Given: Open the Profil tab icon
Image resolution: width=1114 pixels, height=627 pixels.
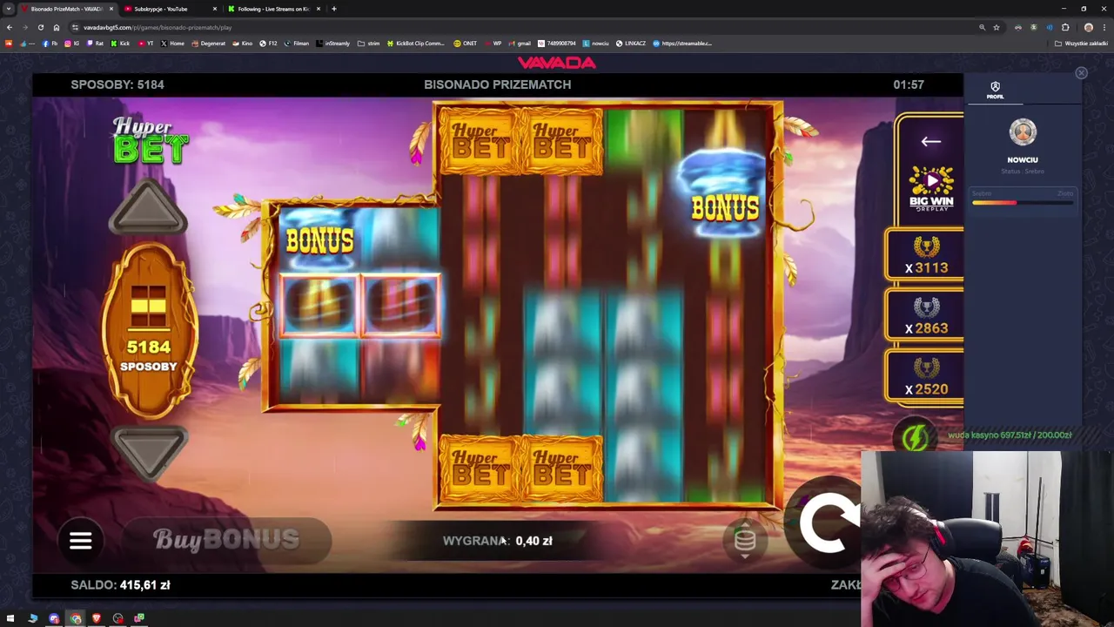Looking at the screenshot, I should [x=995, y=91].
